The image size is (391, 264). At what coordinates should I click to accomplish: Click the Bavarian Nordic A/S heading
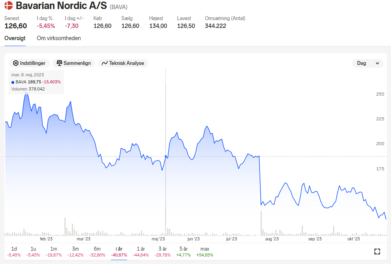point(61,6)
